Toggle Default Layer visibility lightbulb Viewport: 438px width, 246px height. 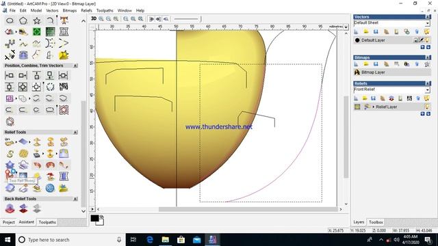pyautogui.click(x=427, y=40)
